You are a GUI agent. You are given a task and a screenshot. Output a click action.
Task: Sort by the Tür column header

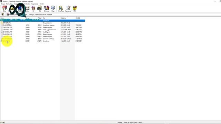tap(44, 18)
